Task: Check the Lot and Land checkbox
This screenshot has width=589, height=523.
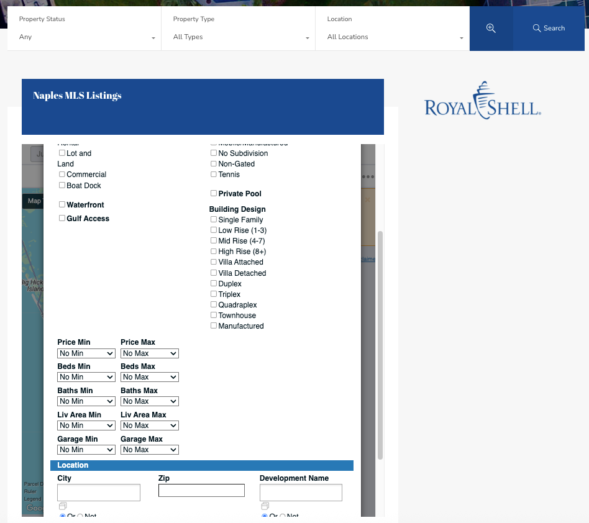Action: click(62, 153)
